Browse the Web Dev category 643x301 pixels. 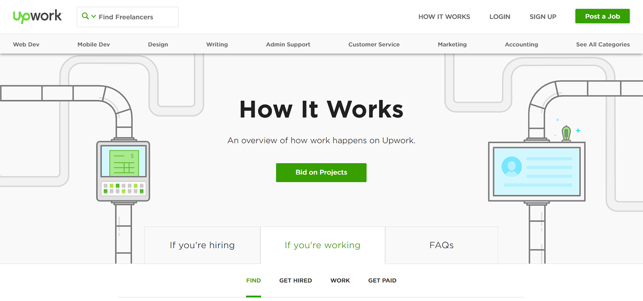coord(26,44)
